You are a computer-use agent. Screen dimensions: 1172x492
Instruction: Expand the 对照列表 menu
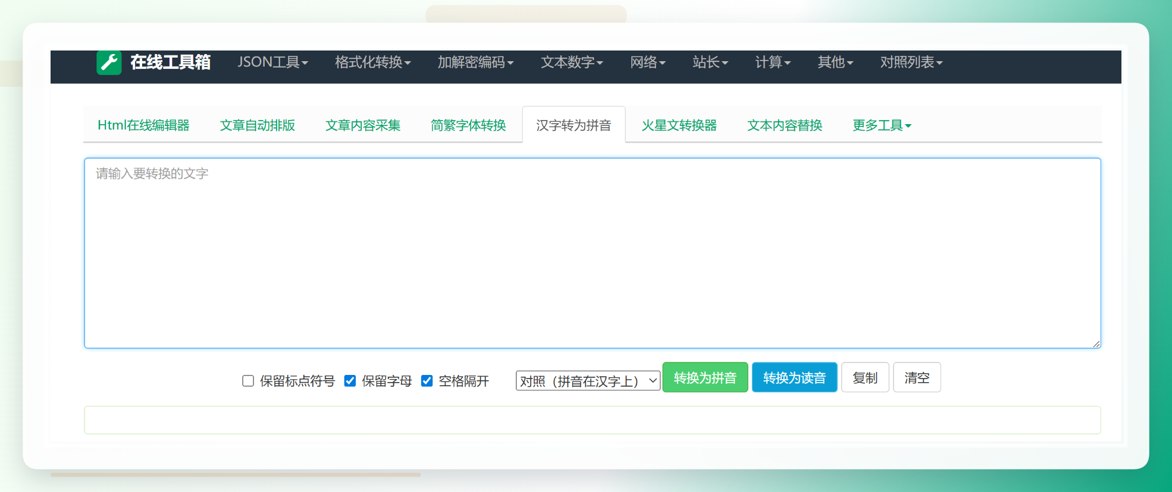[911, 62]
